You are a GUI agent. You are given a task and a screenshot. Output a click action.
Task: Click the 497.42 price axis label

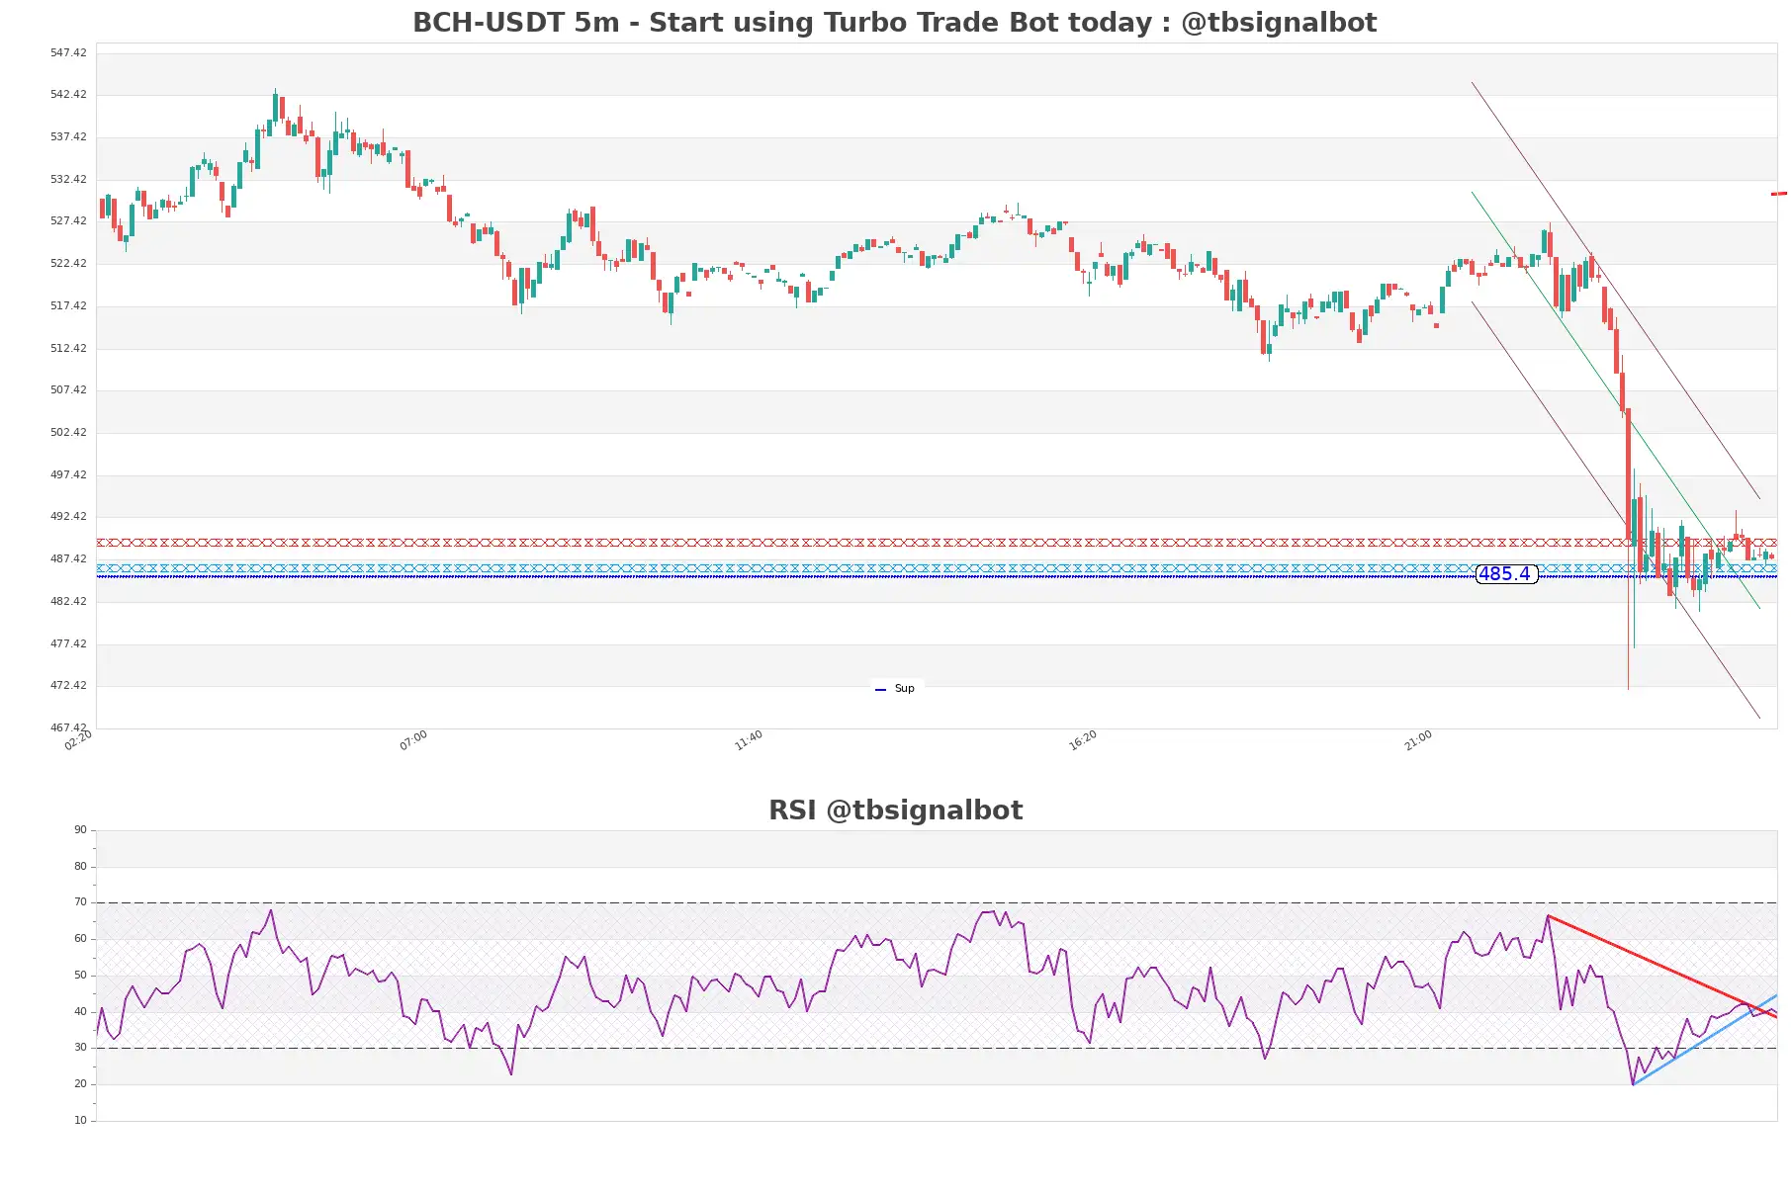pyautogui.click(x=68, y=474)
